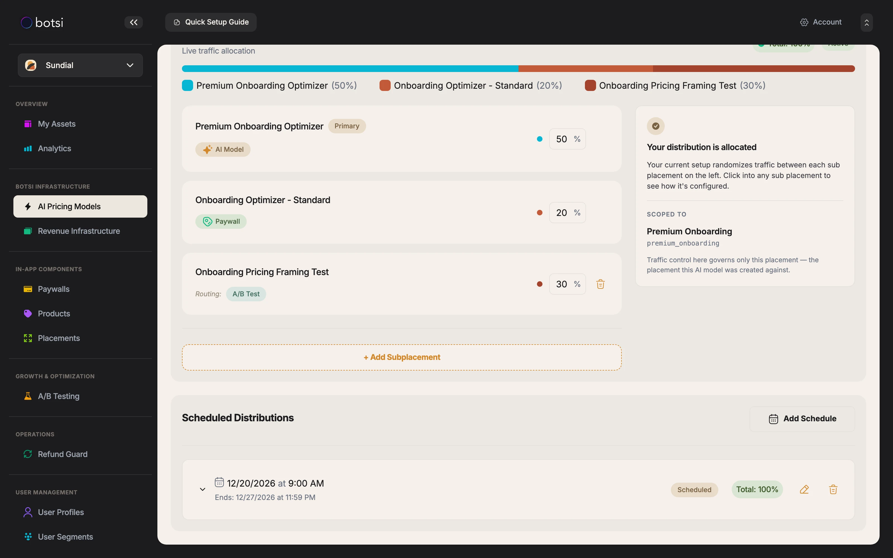Viewport: 893px width, 558px height.
Task: Click the A/B Test routing badge
Action: coord(246,294)
